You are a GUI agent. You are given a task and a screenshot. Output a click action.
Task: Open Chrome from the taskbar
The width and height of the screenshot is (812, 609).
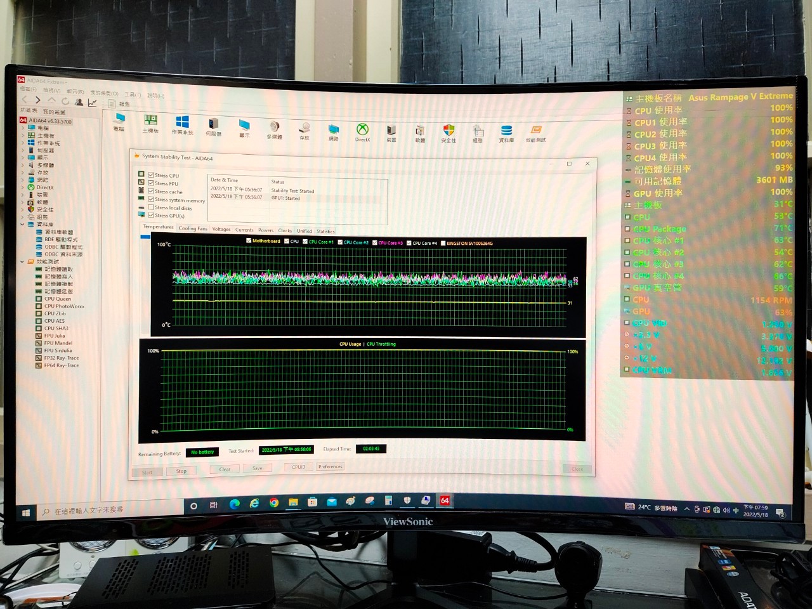click(x=273, y=502)
